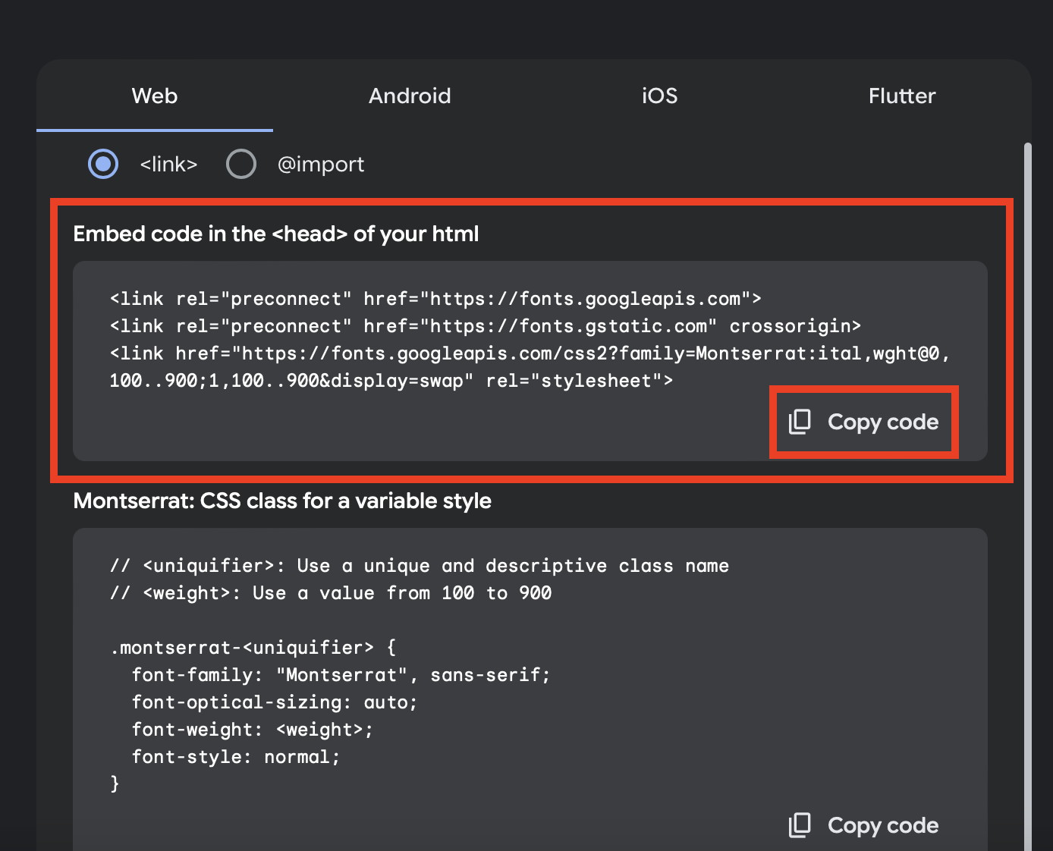
Task: Click the fonts.gstatic.com crossorigin line
Action: pyautogui.click(x=486, y=326)
